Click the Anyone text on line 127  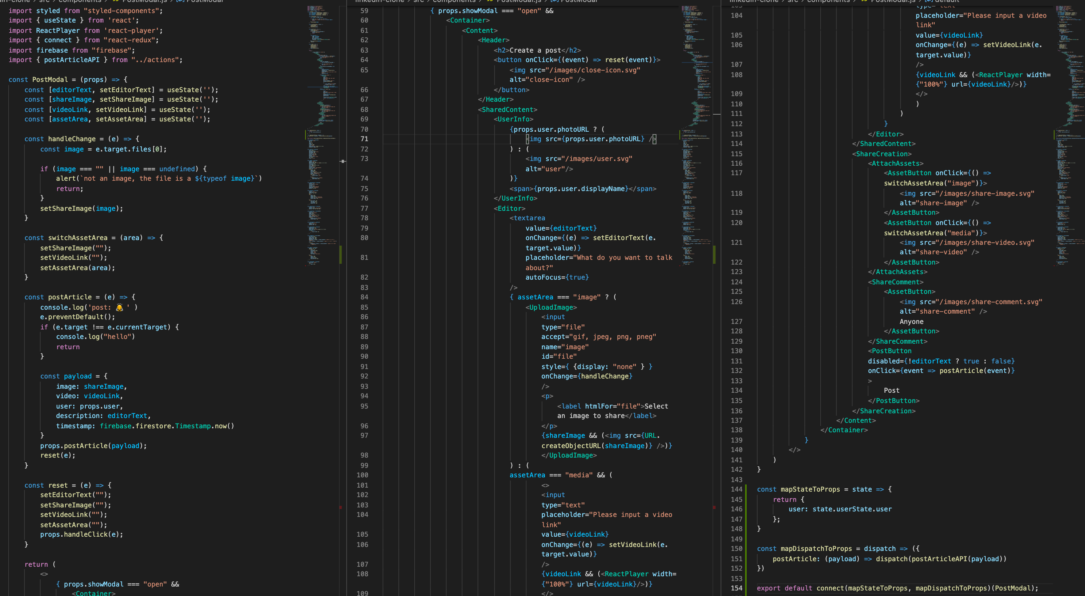pos(911,322)
